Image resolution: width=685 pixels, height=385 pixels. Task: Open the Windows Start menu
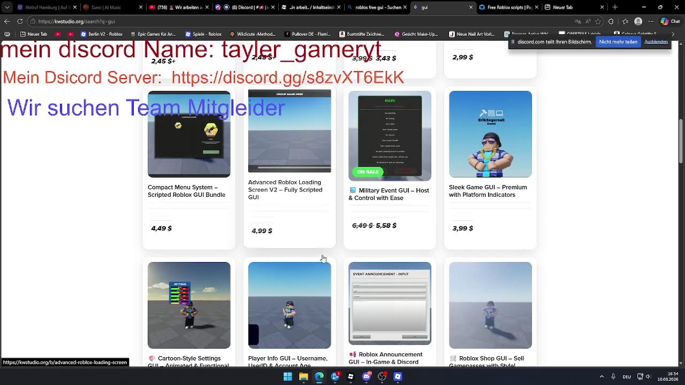pyautogui.click(x=288, y=376)
